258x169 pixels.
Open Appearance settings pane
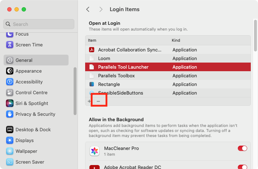[x=29, y=71]
